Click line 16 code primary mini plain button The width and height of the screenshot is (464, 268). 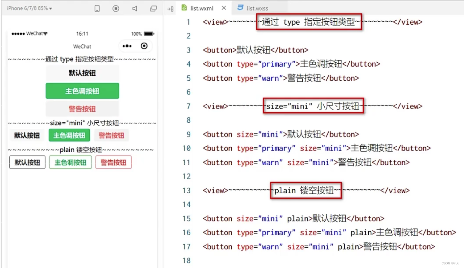[x=329, y=233]
